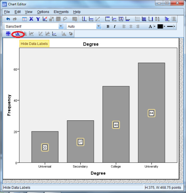186x193 pixels.
Task: Open the View menu
Action: (x=29, y=12)
